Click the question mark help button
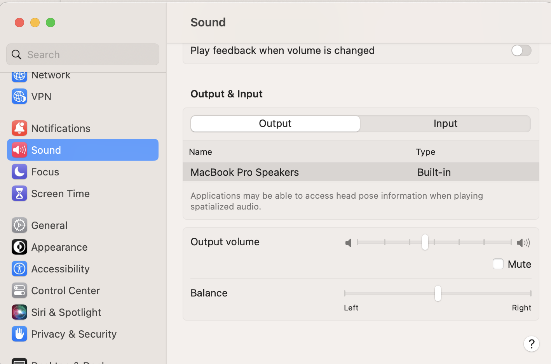Viewport: 551px width, 364px height. [531, 344]
